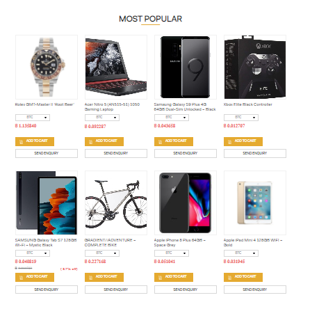
Task: Click cart icon on Xbox Elite Controller button
Action: pyautogui.click(x=229, y=142)
